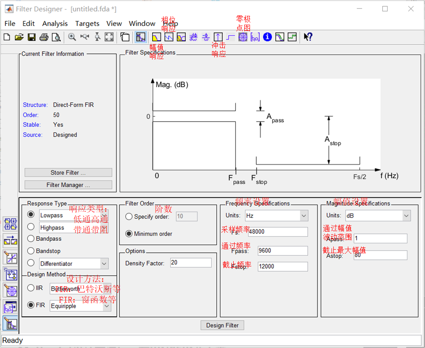Open the Targets menu

click(87, 23)
